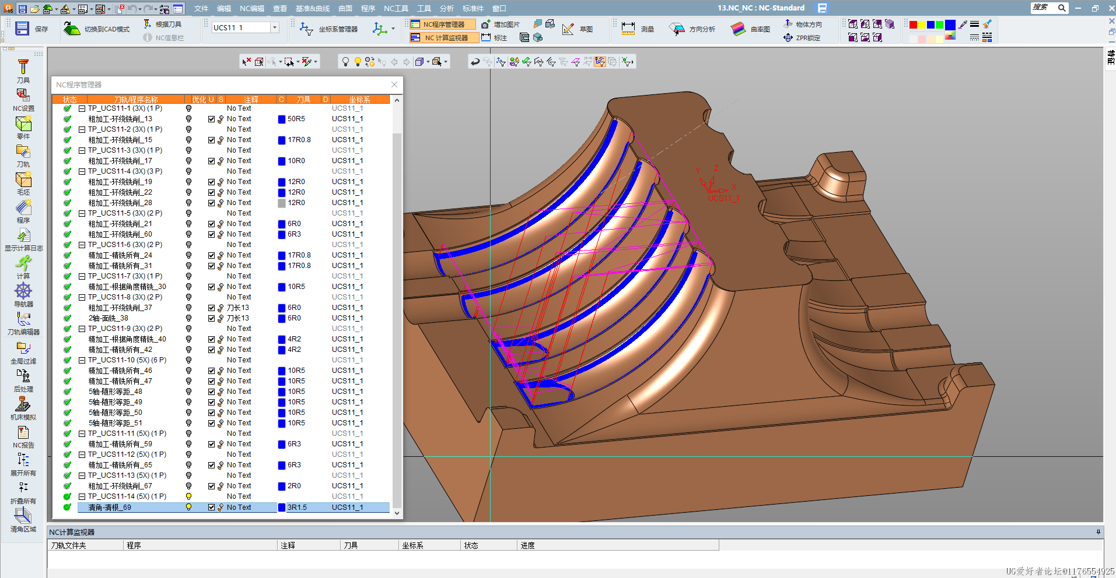
Task: Collapse the TP_UCS11-6 (3X) (2 P) folder
Action: (82, 245)
